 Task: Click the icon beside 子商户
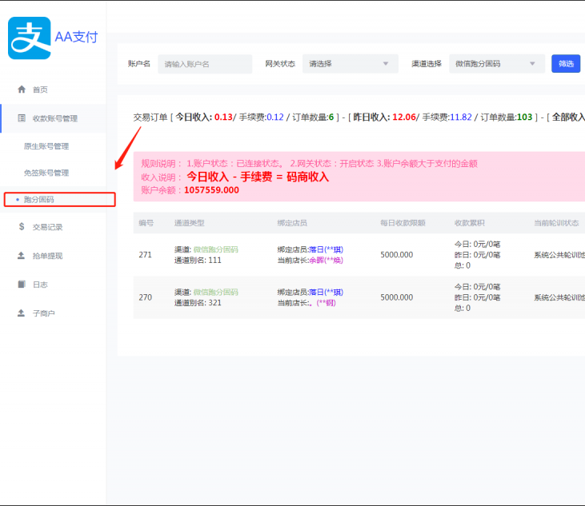tap(22, 313)
